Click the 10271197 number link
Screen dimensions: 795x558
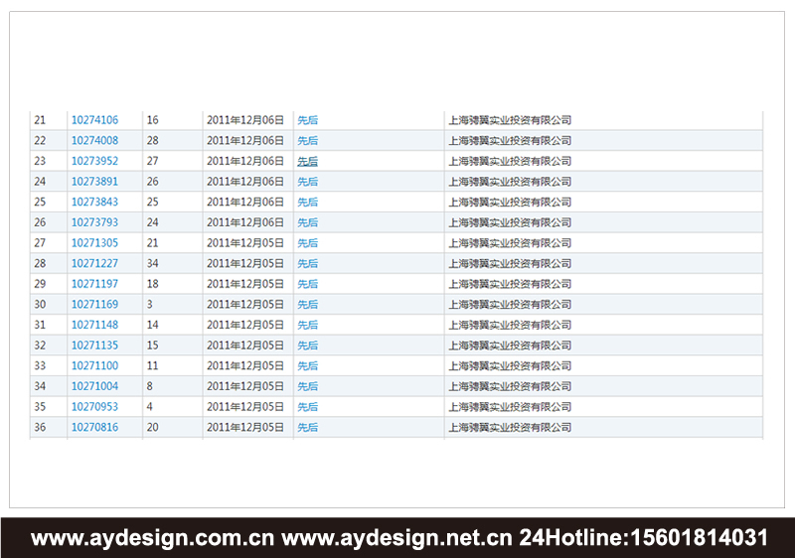(x=94, y=284)
